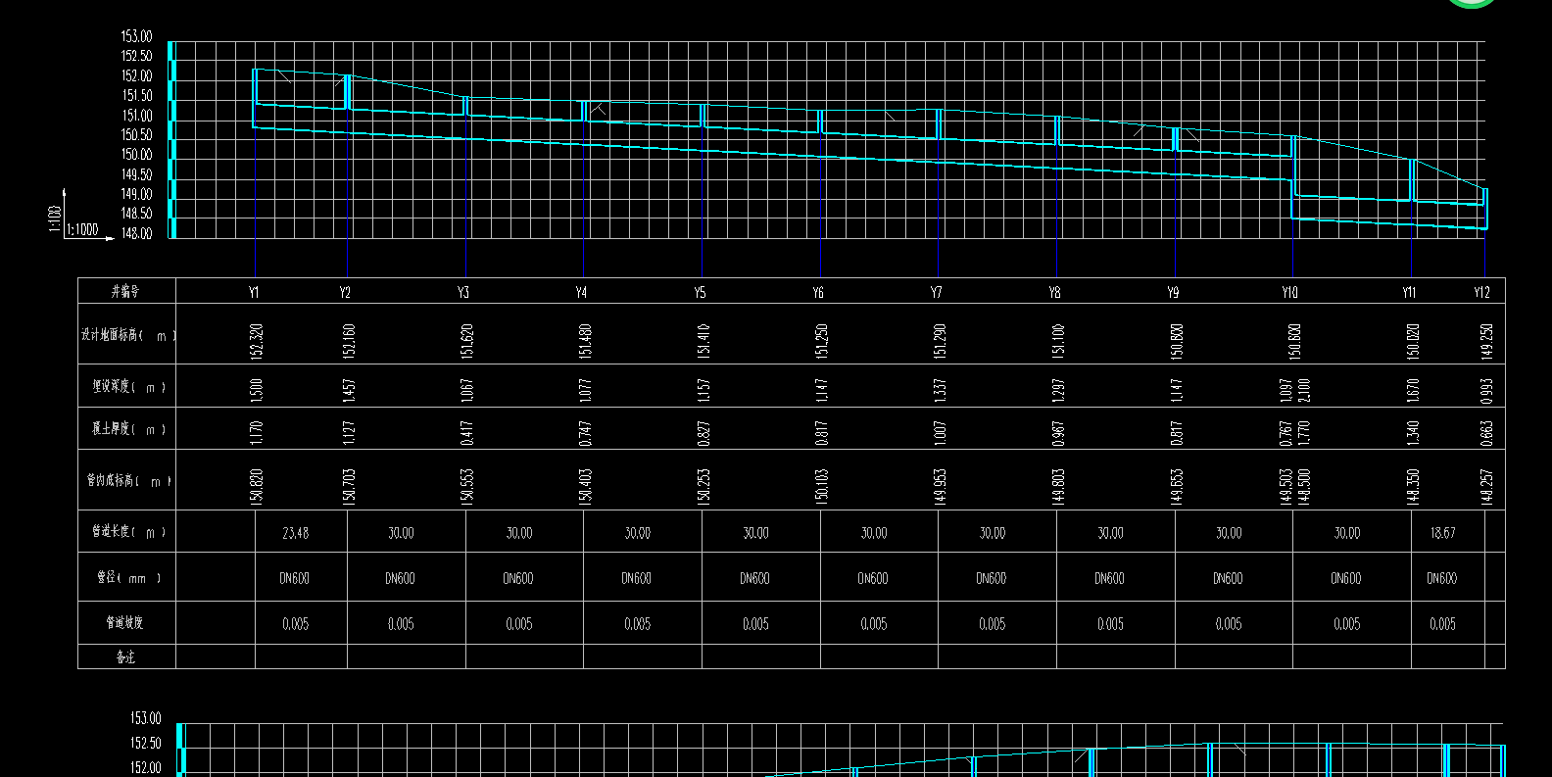Click slope 0.005 between Y11 and Y12
1552x777 pixels.
[x=1442, y=623]
